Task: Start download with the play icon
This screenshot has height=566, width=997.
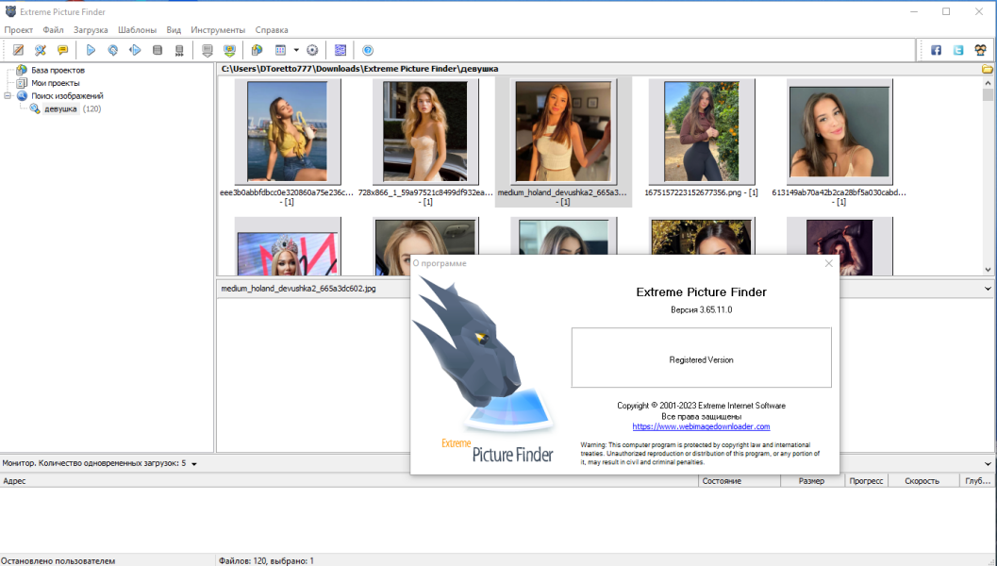Action: click(91, 50)
